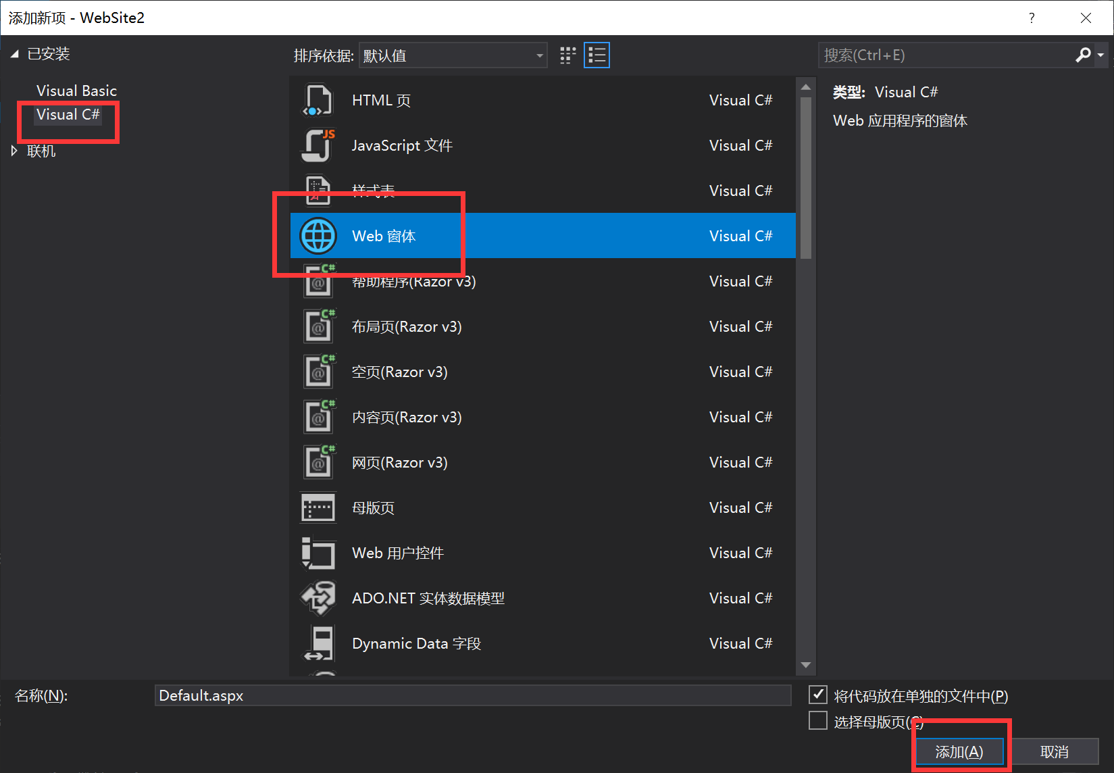Click the 样式表 stylesheet icon
This screenshot has height=773, width=1114.
click(x=318, y=191)
